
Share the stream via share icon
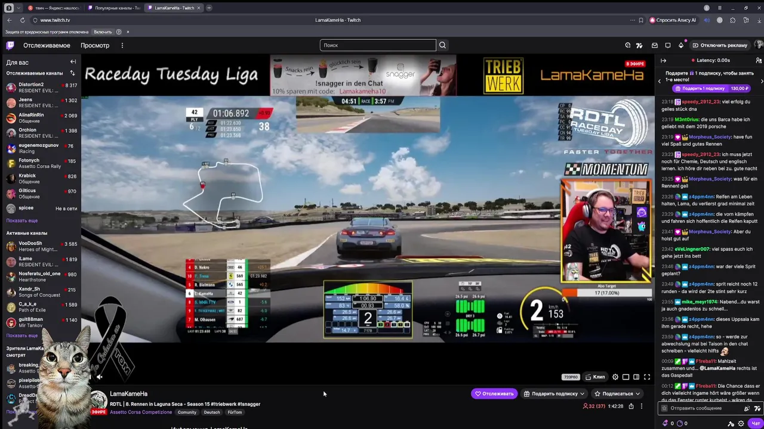click(631, 406)
